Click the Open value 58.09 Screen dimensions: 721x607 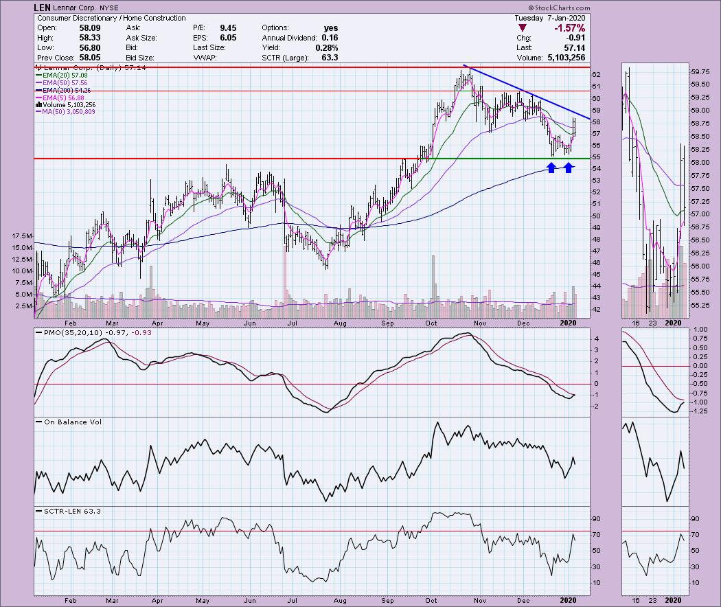(x=90, y=27)
